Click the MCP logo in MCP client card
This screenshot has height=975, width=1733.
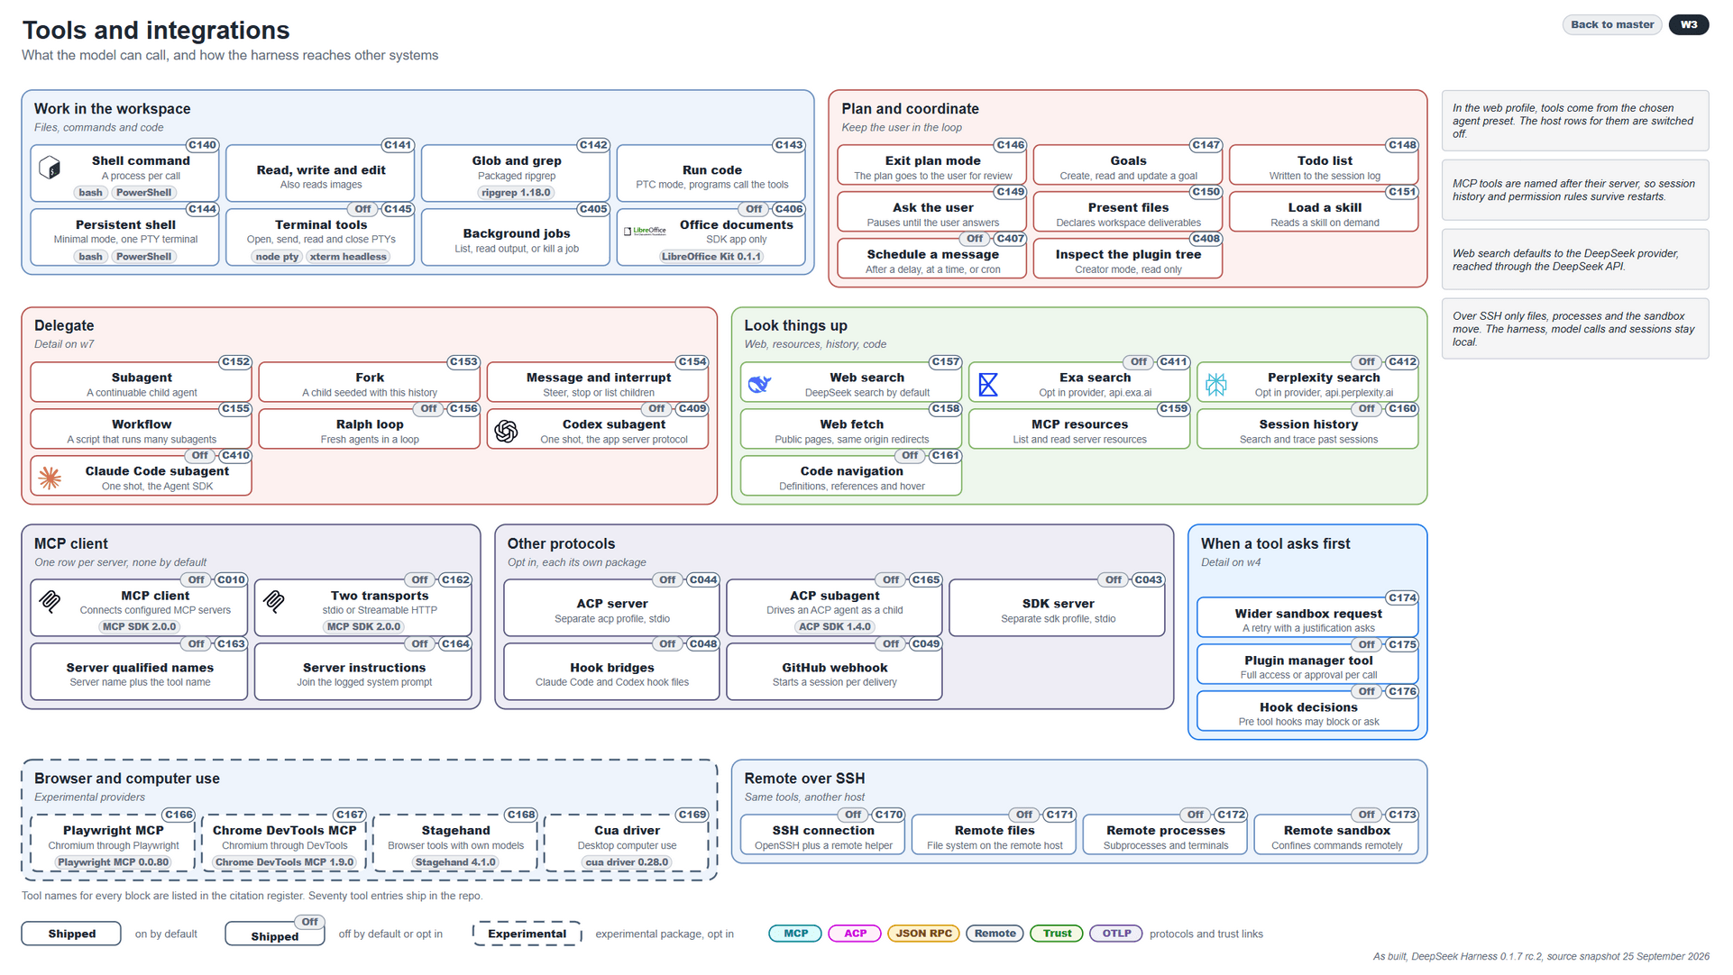(x=50, y=602)
